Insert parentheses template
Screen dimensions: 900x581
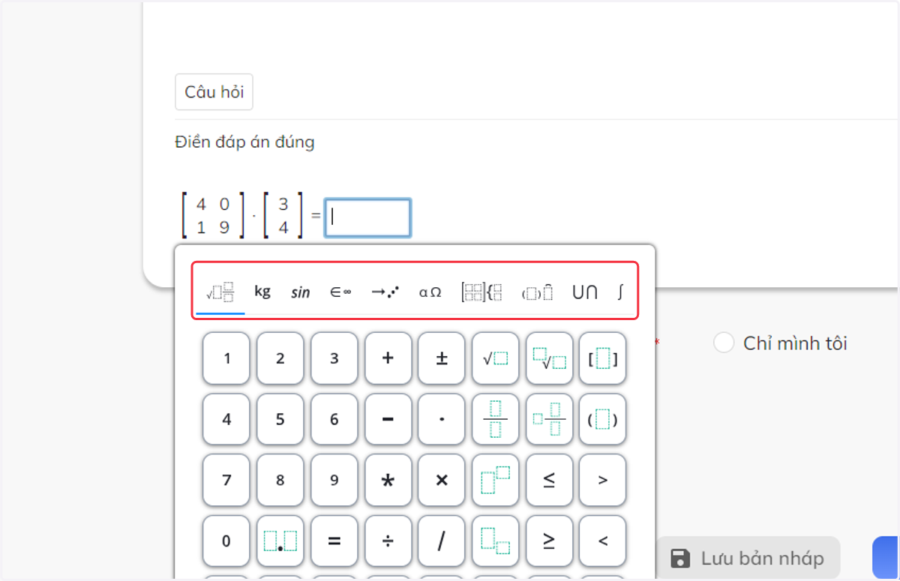click(603, 419)
